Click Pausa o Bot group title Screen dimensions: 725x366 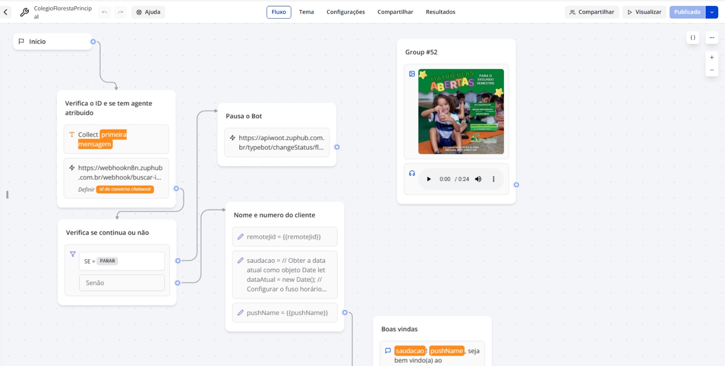(x=244, y=116)
